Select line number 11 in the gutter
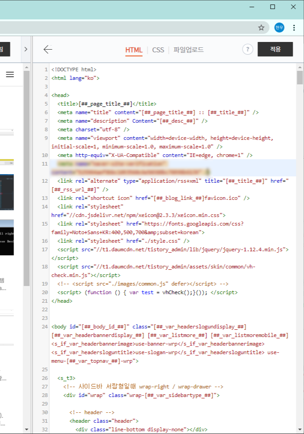The height and width of the screenshot is (434, 304). (45, 164)
